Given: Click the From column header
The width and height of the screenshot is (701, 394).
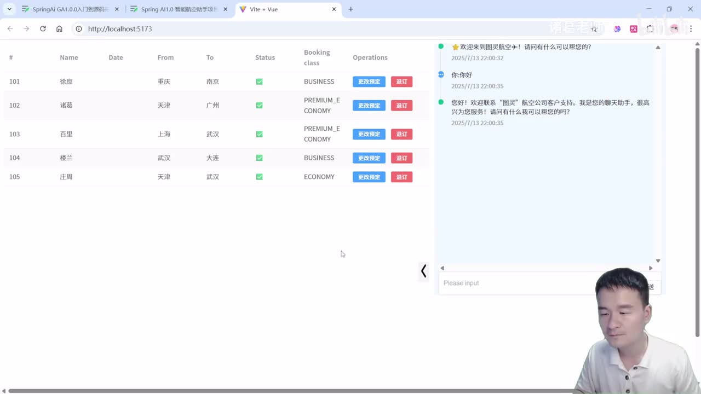Looking at the screenshot, I should [x=165, y=57].
